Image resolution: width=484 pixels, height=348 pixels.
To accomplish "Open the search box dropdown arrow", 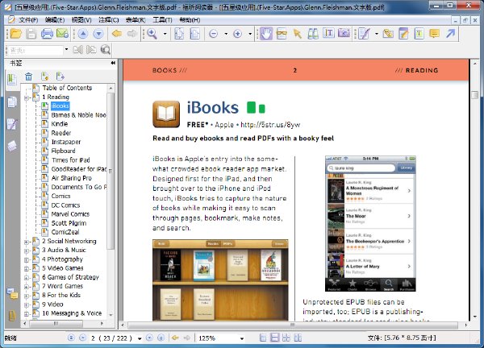I will click(66, 49).
